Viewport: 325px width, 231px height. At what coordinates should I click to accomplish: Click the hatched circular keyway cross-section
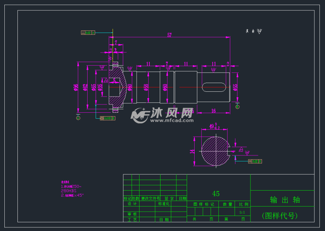click(216, 151)
